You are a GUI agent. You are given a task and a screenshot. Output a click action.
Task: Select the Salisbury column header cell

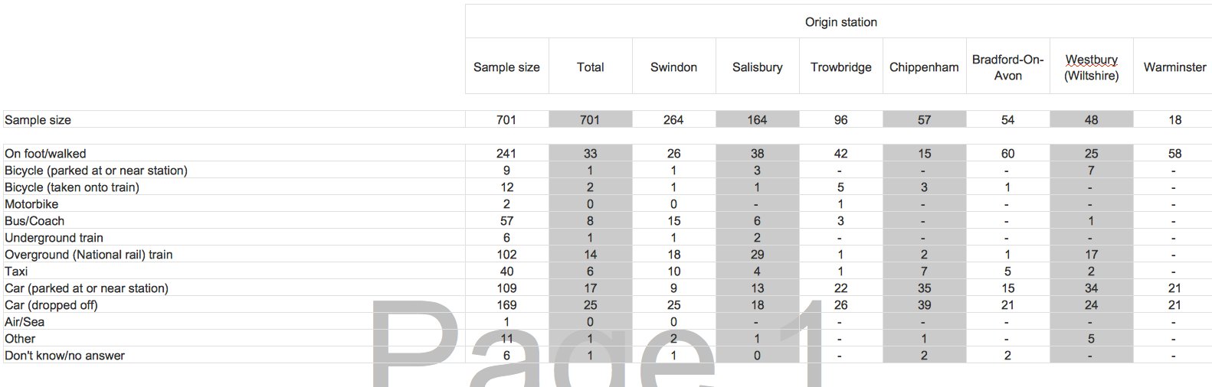pos(757,67)
